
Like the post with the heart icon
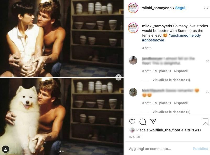coord(132,122)
